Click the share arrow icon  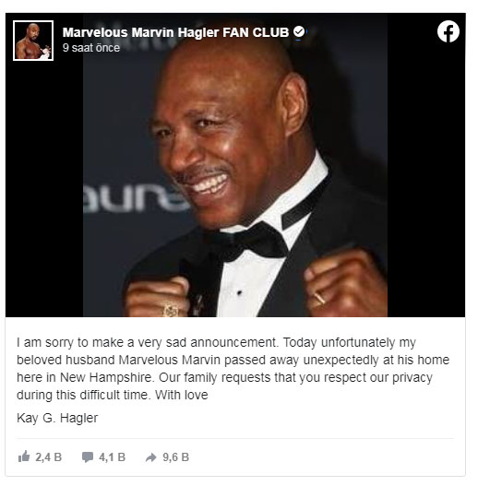pos(151,457)
